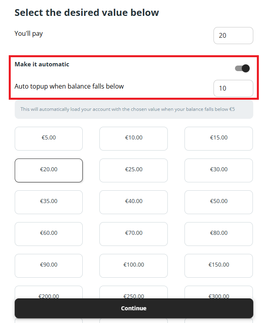The width and height of the screenshot is (266, 323).
Task: Choose the €25.00 top-up amount
Action: point(133,170)
